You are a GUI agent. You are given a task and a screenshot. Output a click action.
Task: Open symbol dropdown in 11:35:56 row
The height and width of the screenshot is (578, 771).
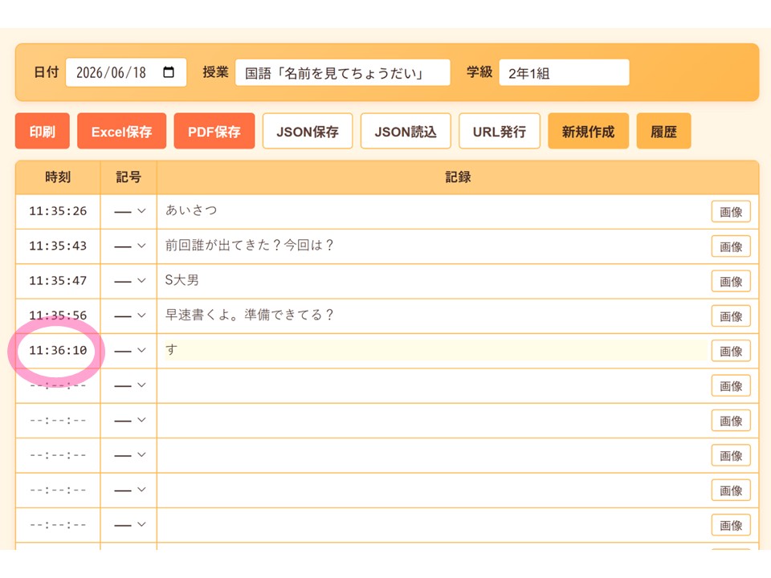129,316
